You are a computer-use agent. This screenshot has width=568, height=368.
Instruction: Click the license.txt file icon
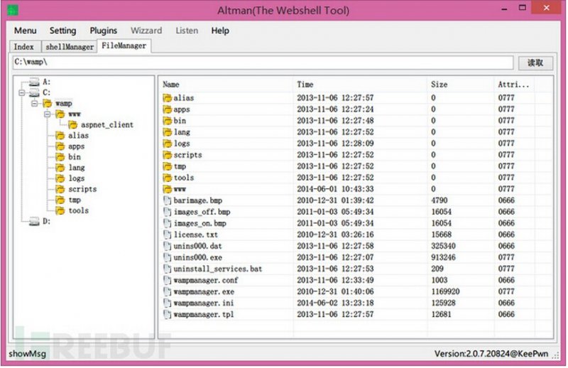[x=168, y=235]
